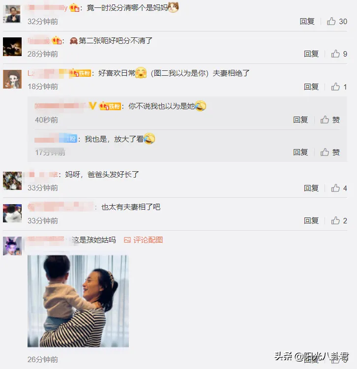Reply to the 18分钟前 comment
Screen dimensions: 357x369
311,87
